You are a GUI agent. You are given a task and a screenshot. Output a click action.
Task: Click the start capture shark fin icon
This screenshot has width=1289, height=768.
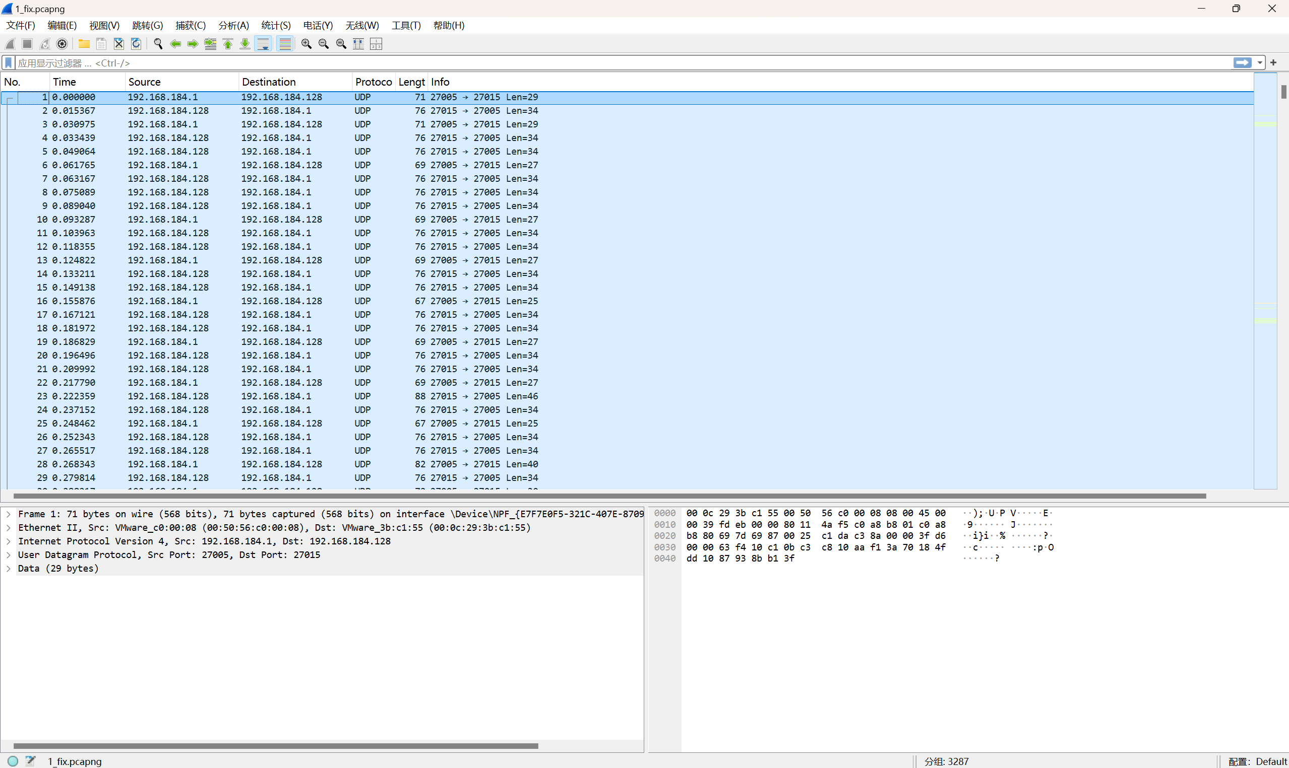(10, 44)
